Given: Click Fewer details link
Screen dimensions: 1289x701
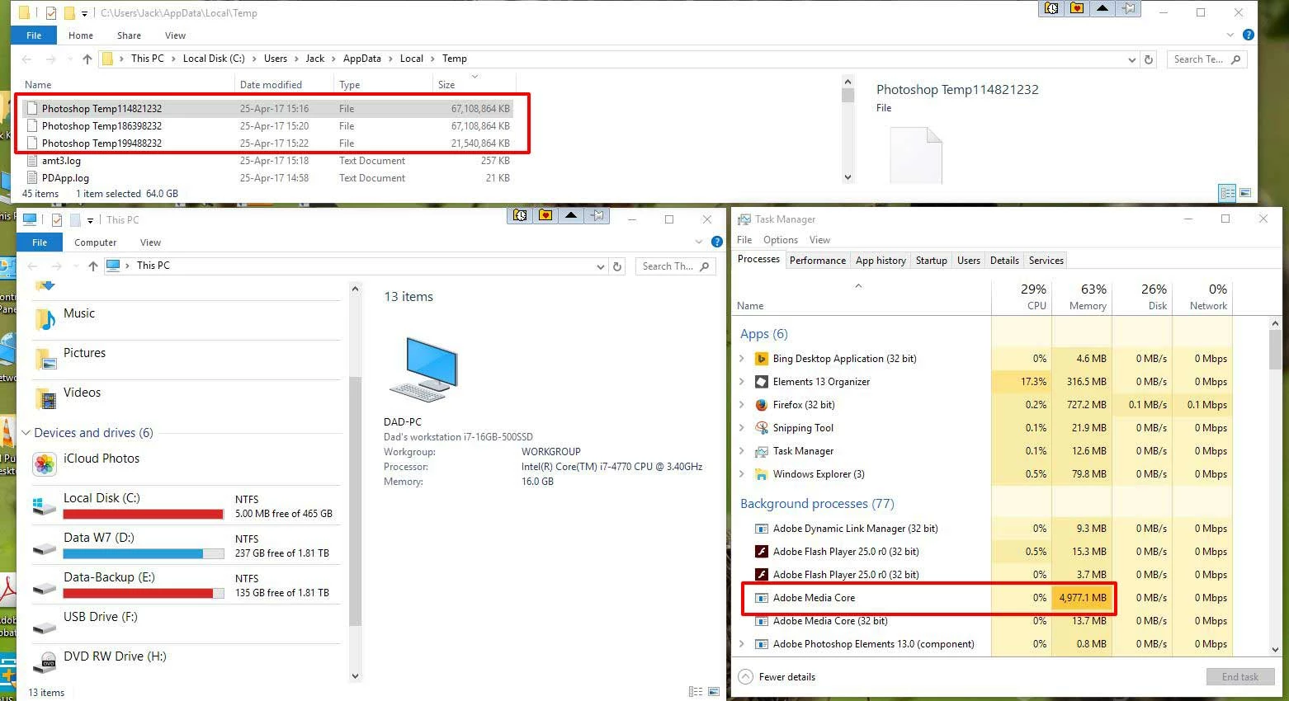Looking at the screenshot, I should (787, 677).
